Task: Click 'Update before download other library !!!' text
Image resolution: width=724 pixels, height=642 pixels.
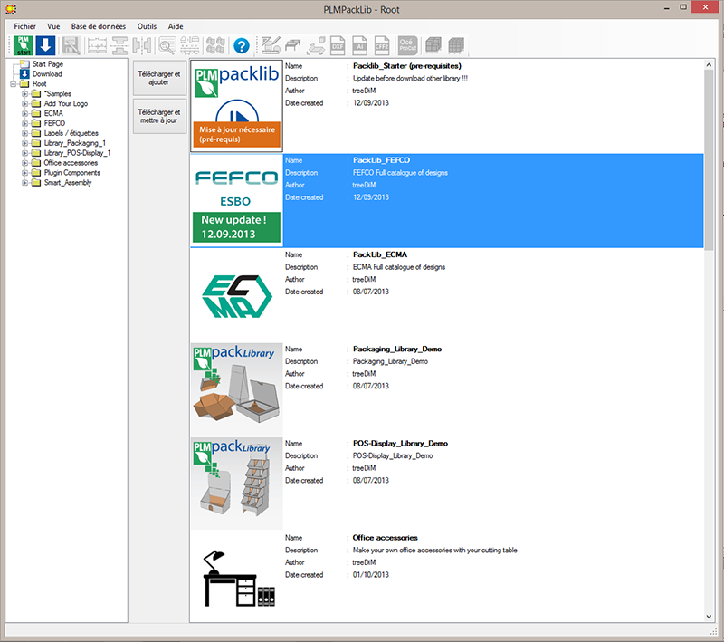Action: tap(410, 79)
